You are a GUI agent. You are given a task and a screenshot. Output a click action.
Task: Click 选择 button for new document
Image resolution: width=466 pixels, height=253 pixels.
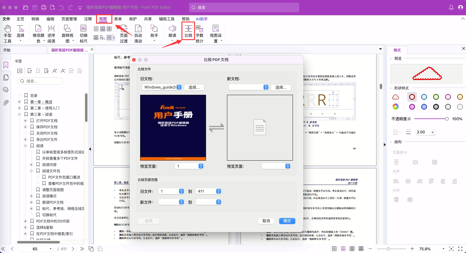click(281, 87)
